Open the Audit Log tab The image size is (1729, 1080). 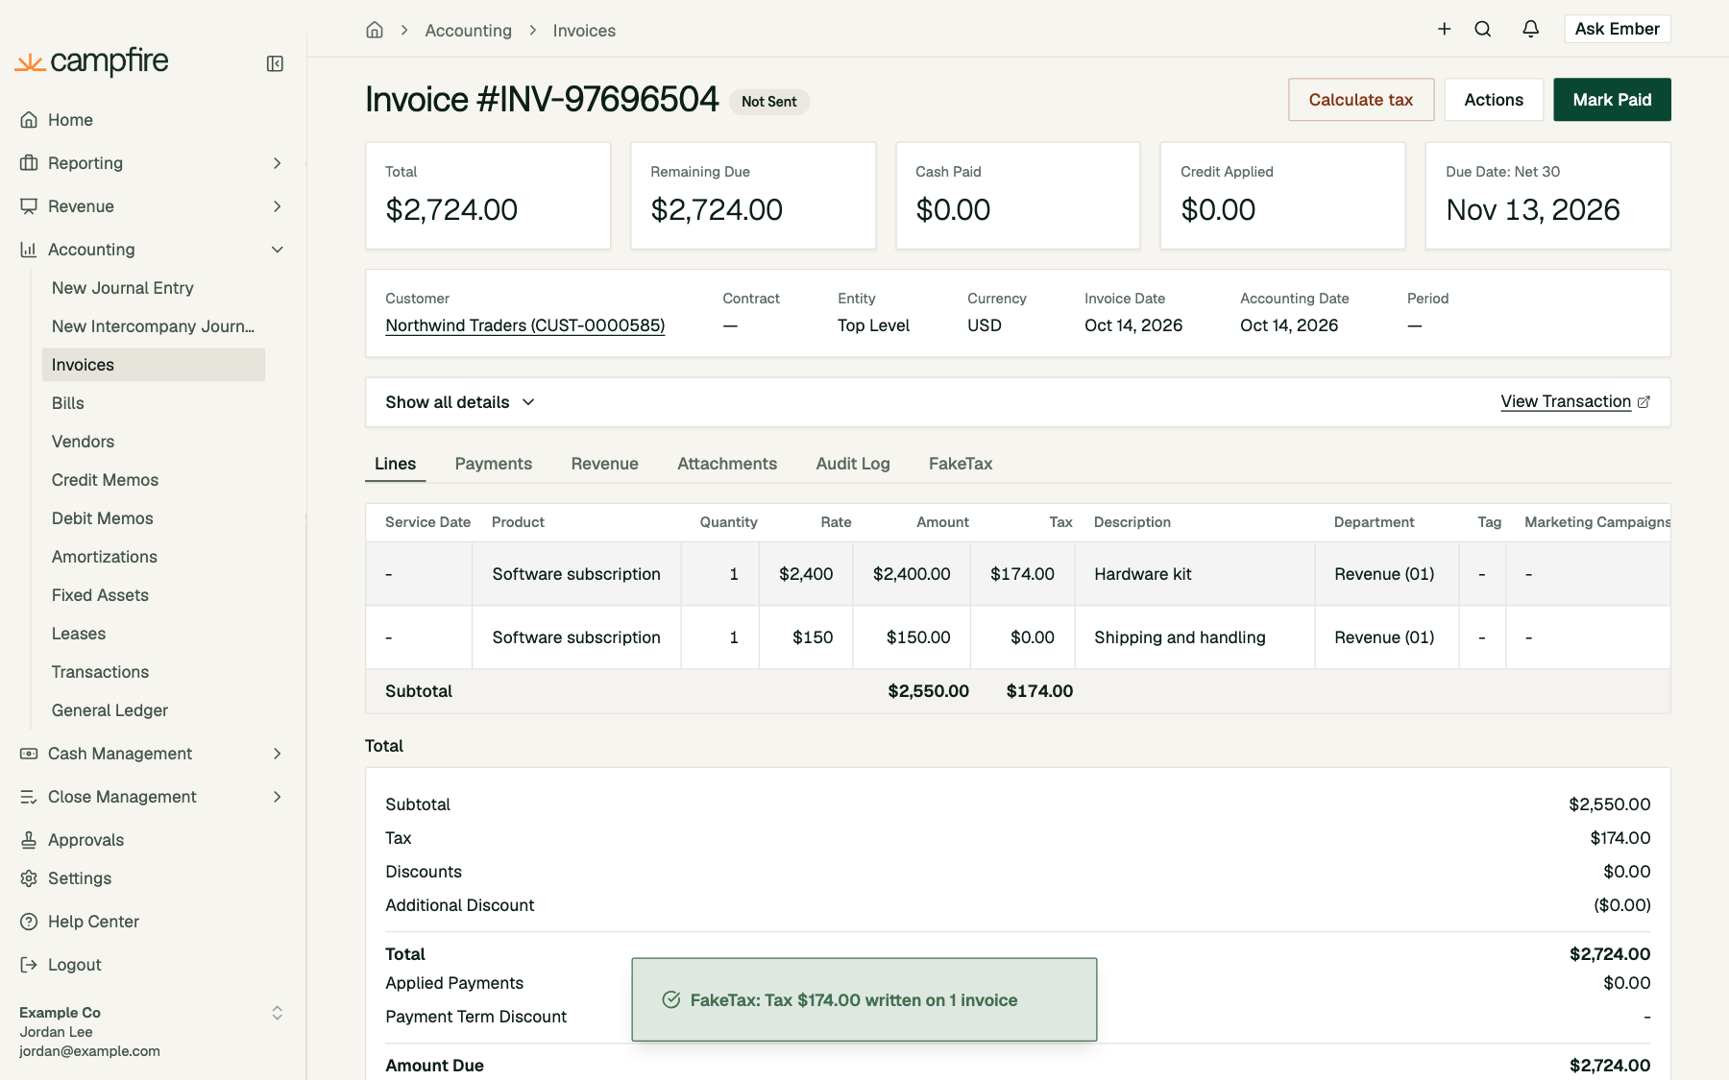click(x=853, y=464)
